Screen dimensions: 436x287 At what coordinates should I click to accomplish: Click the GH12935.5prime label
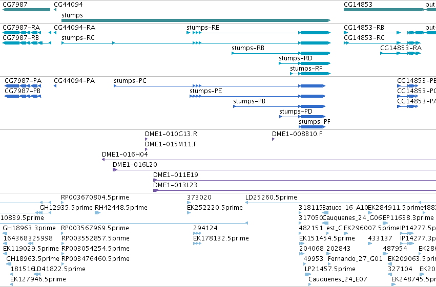[66, 208]
